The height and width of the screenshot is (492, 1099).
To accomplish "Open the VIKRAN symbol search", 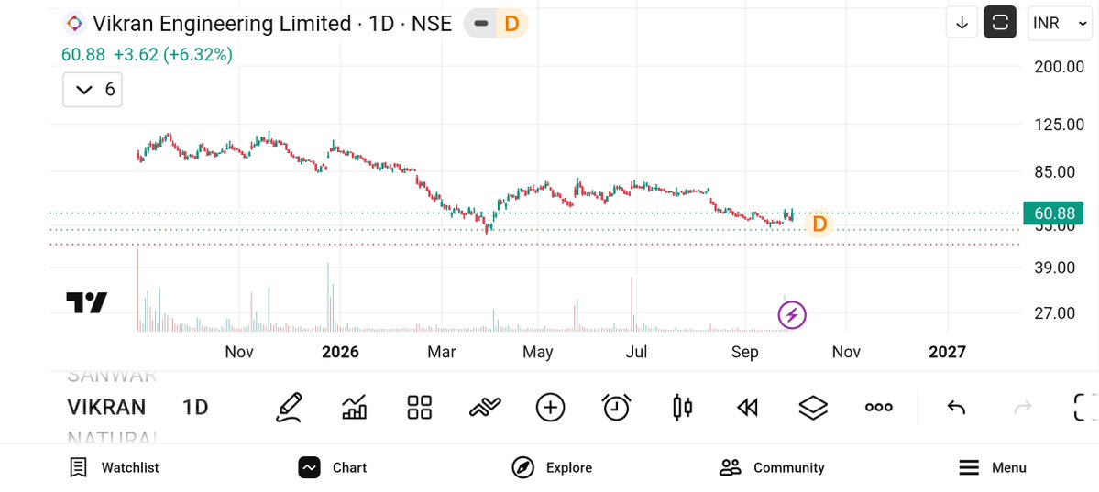I will click(106, 407).
